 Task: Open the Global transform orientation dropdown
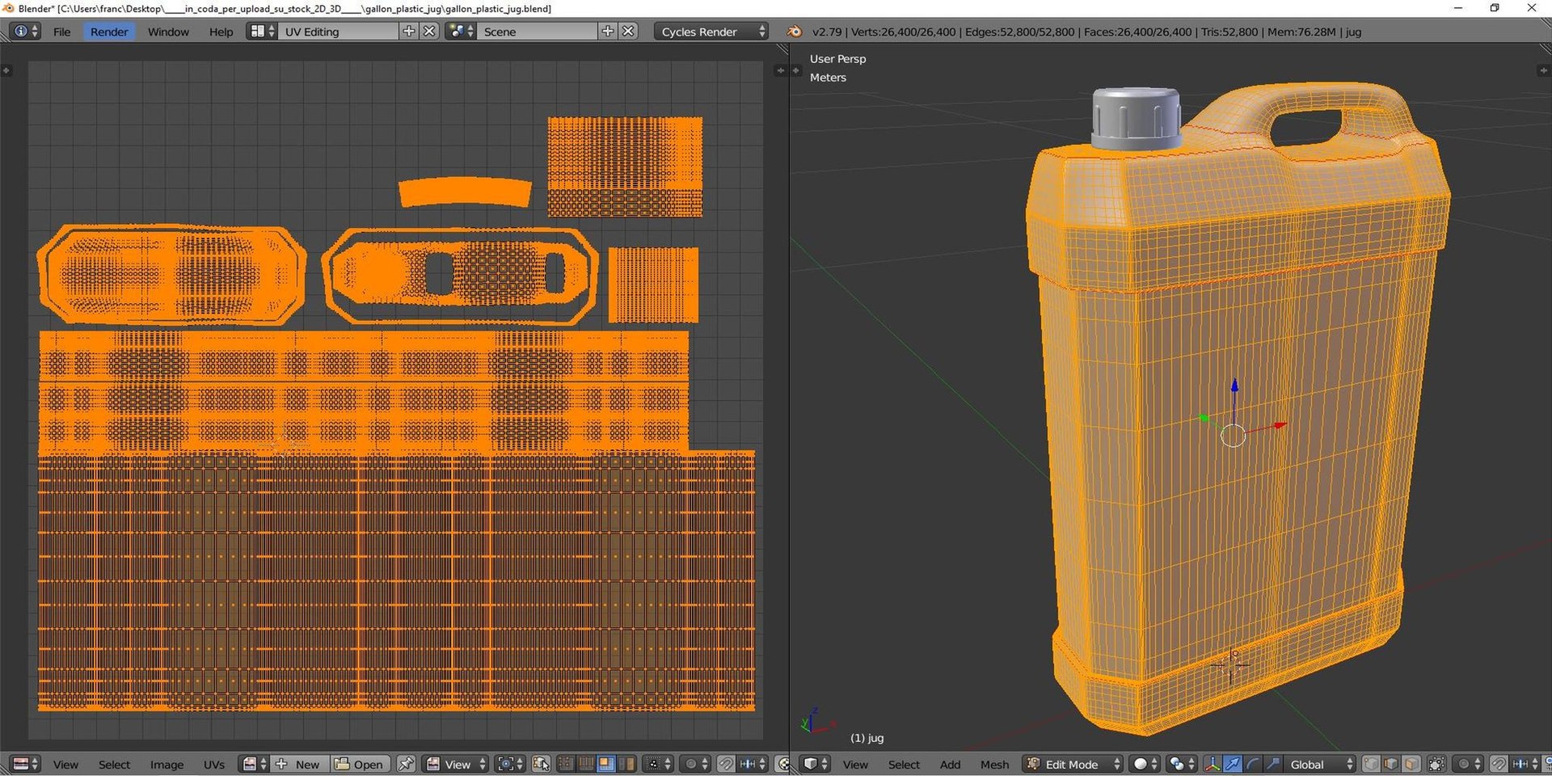click(x=1320, y=764)
